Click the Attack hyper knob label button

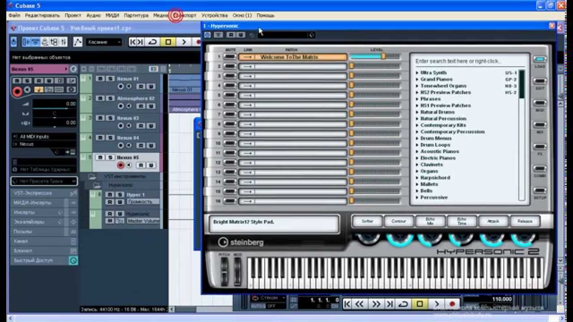[493, 221]
